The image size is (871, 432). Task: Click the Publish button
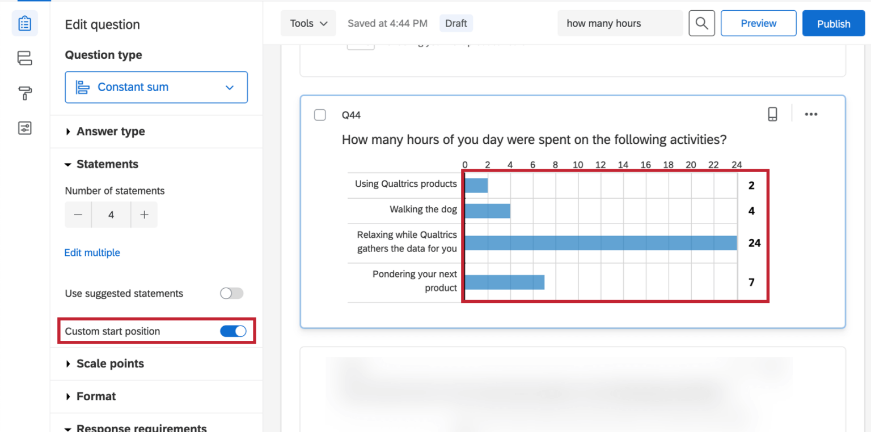tap(833, 23)
